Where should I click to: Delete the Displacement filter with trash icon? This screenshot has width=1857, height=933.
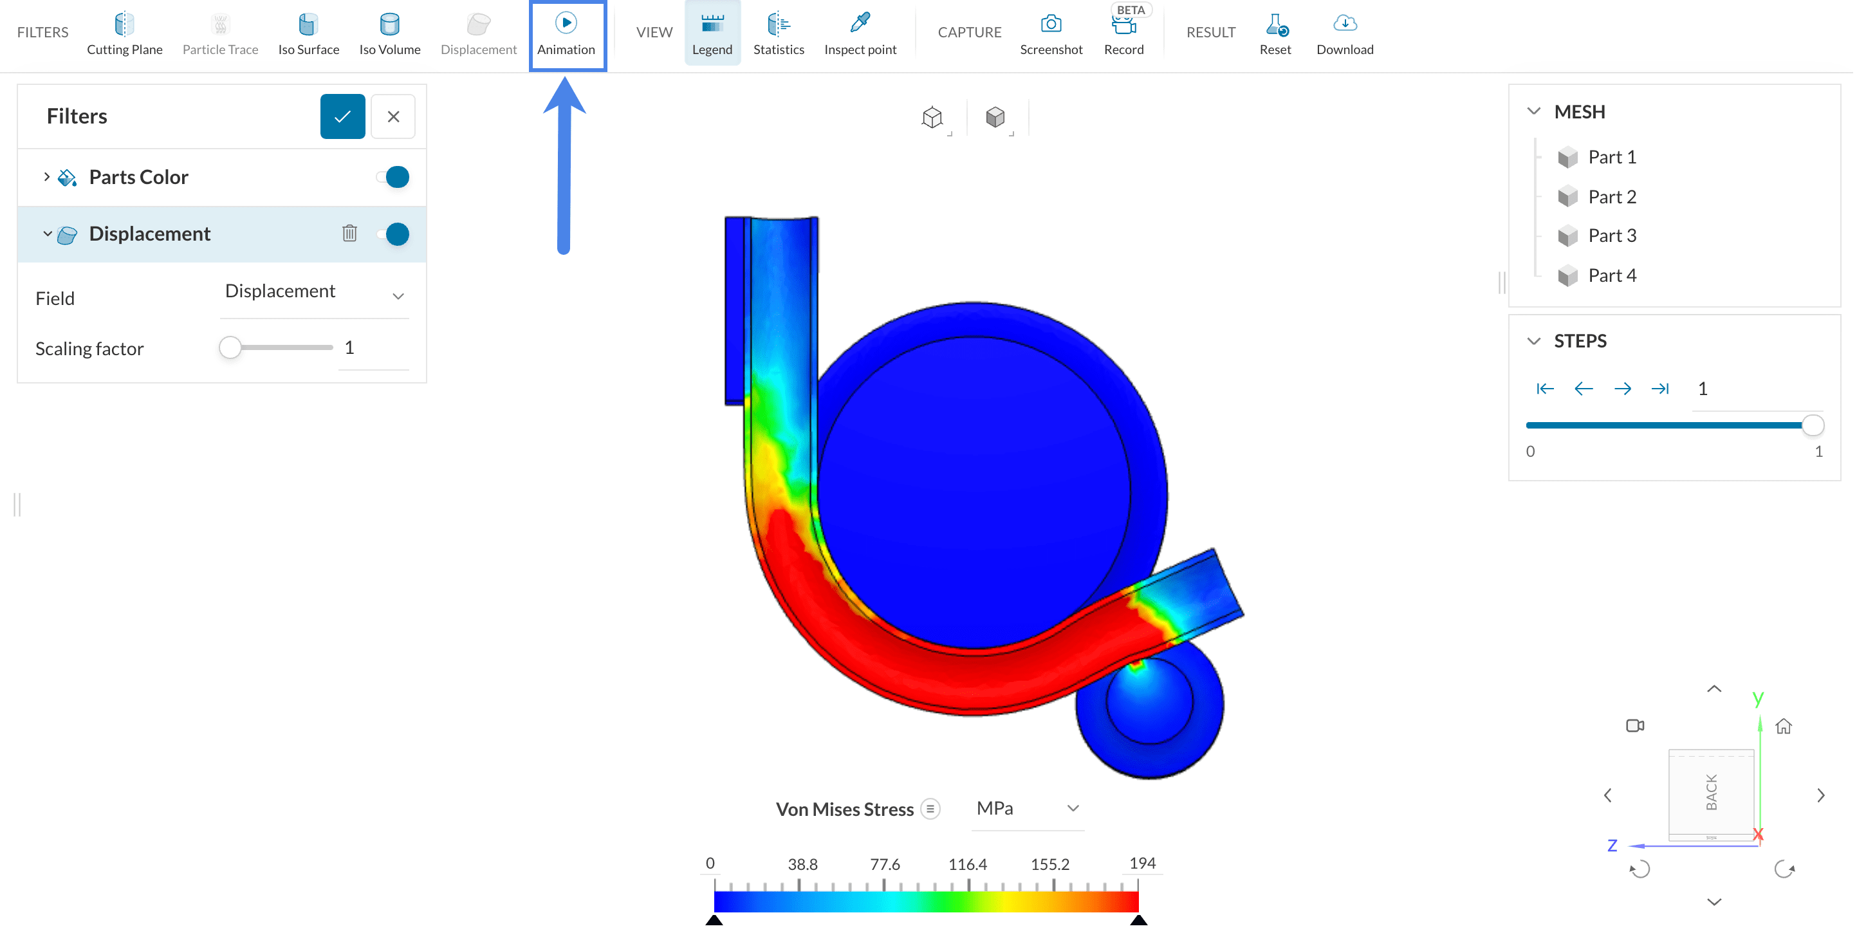click(349, 234)
